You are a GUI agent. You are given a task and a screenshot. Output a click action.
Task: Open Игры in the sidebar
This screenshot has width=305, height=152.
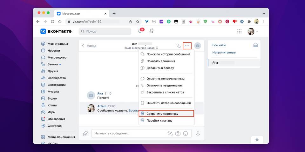[x=48, y=112]
